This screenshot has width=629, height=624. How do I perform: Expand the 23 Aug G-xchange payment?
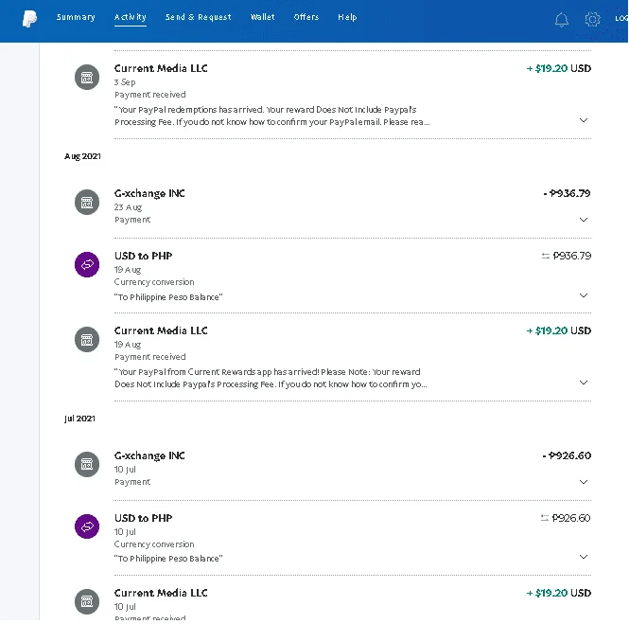tap(584, 220)
